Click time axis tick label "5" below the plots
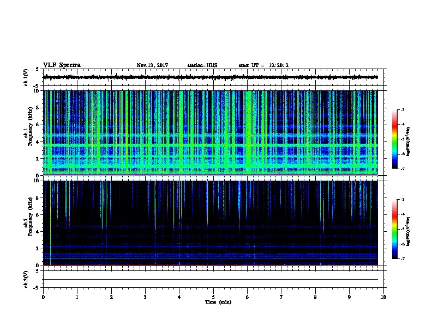This screenshot has width=432, height=333. 213,297
